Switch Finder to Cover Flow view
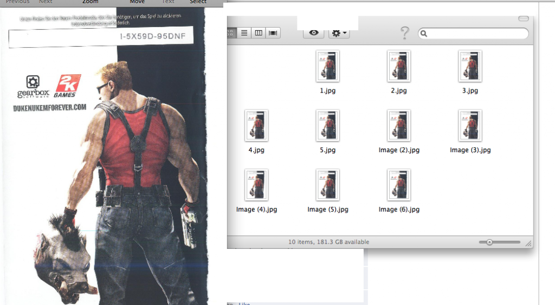This screenshot has height=305, width=555. tap(273, 33)
